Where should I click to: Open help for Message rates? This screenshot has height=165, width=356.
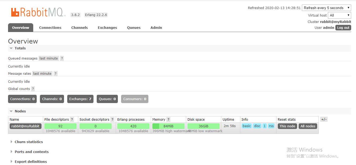coord(55,73)
